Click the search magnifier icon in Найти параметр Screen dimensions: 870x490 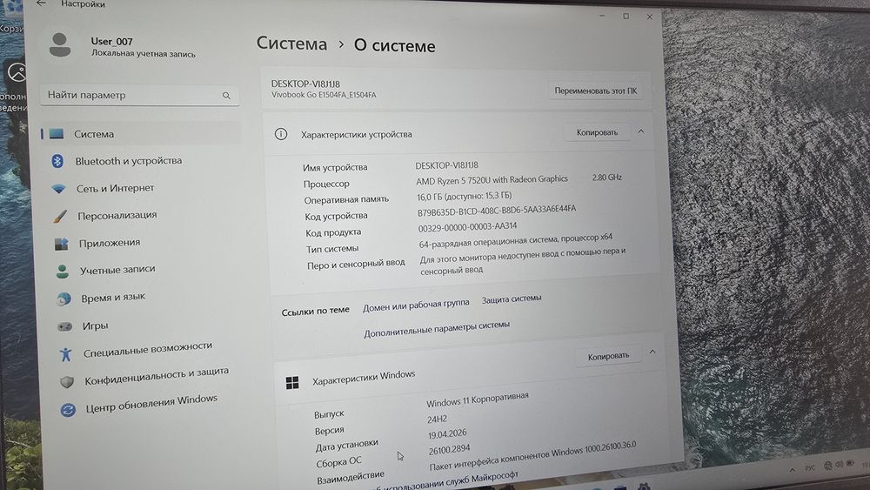click(x=226, y=96)
